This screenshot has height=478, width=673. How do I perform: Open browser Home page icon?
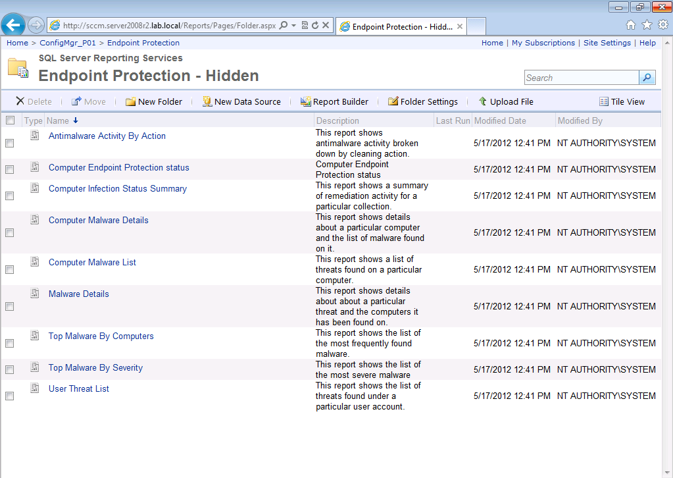[x=630, y=25]
